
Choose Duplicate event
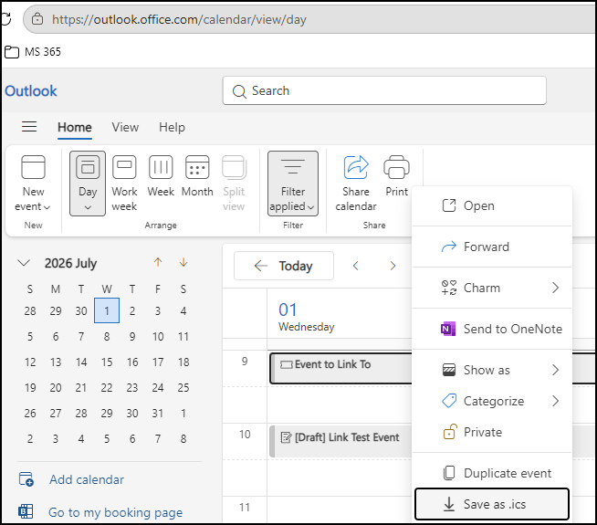coord(492,473)
